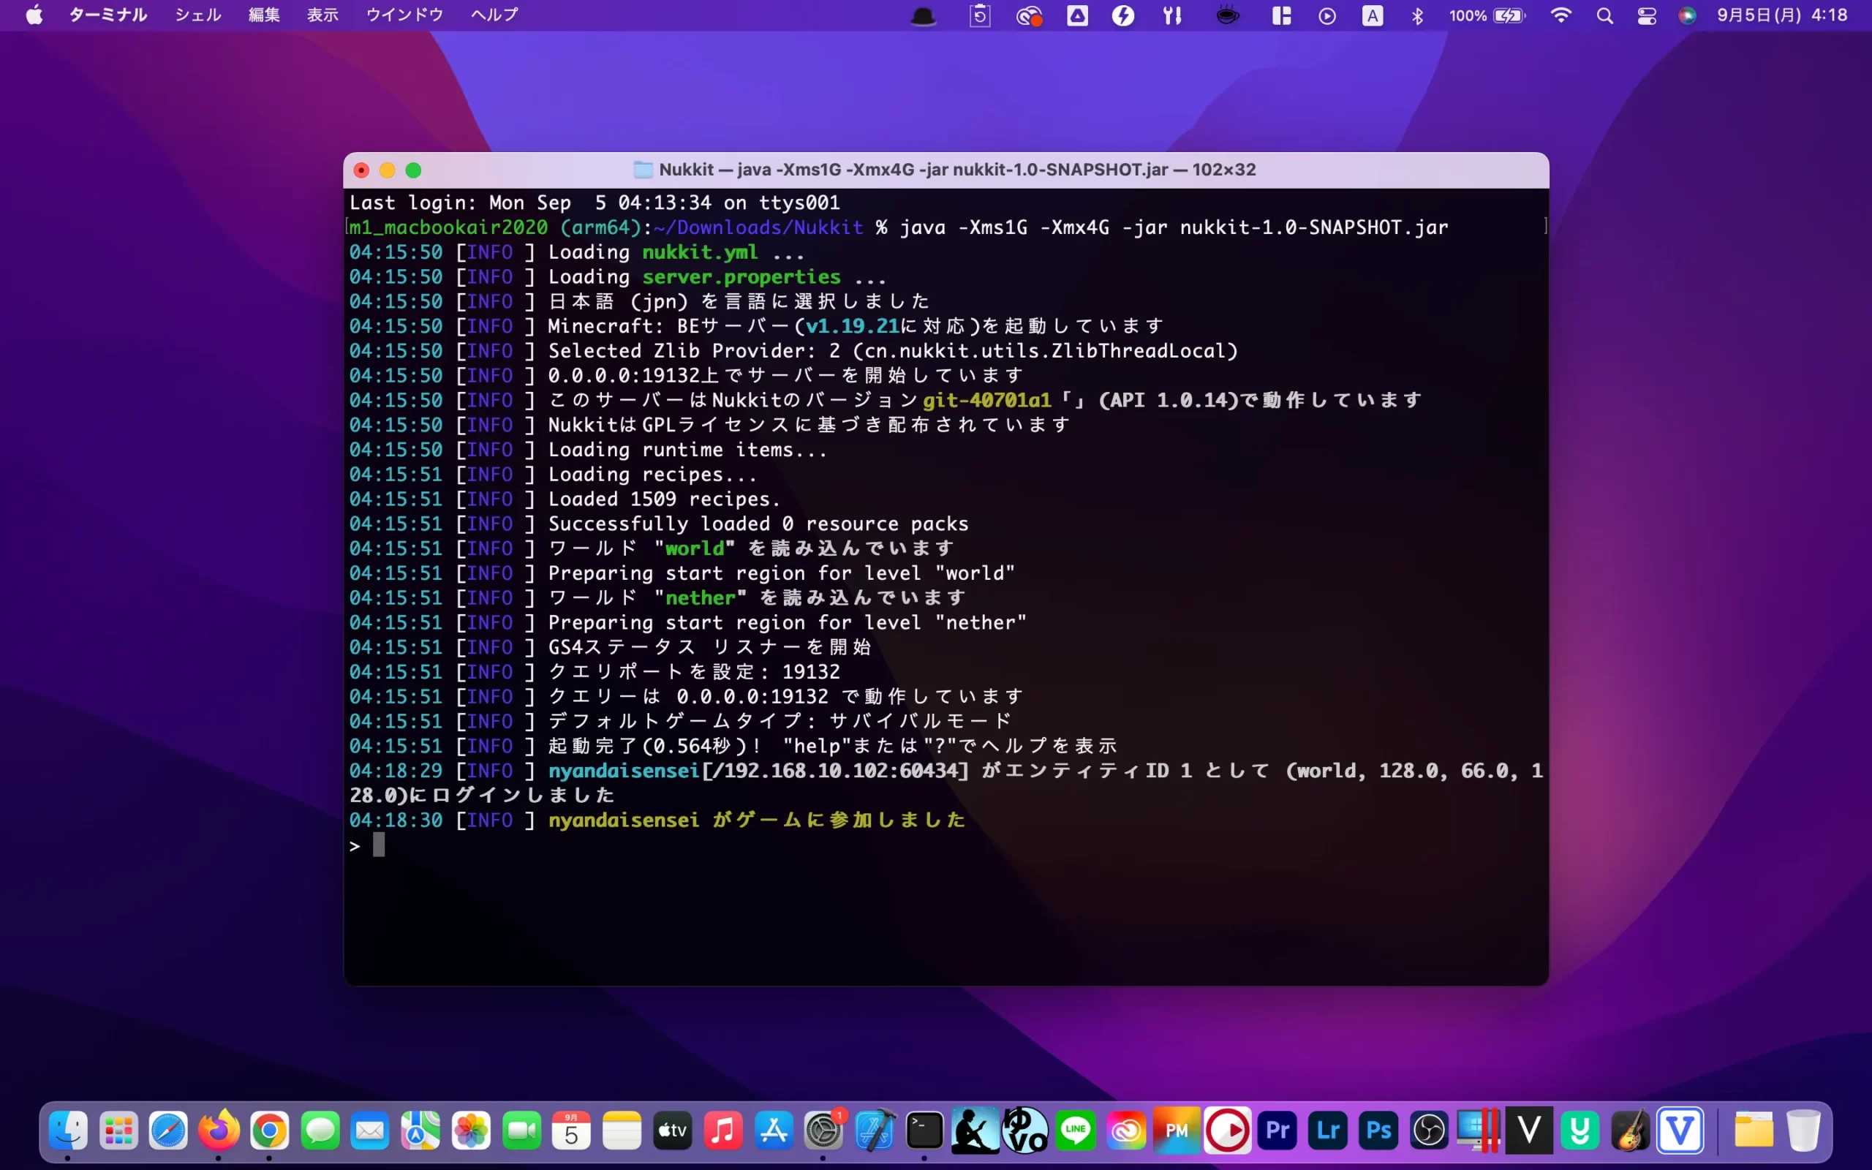Open Photos from the Dock
This screenshot has height=1170, width=1872.
[471, 1131]
